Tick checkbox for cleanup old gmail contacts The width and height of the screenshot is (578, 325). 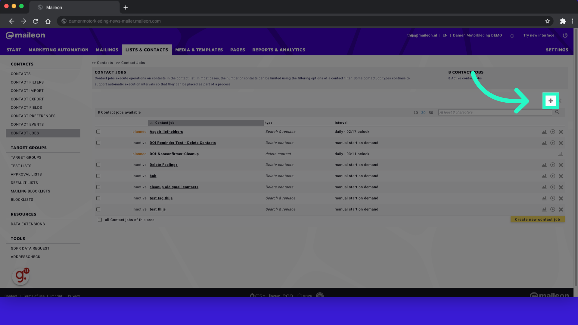(x=98, y=187)
